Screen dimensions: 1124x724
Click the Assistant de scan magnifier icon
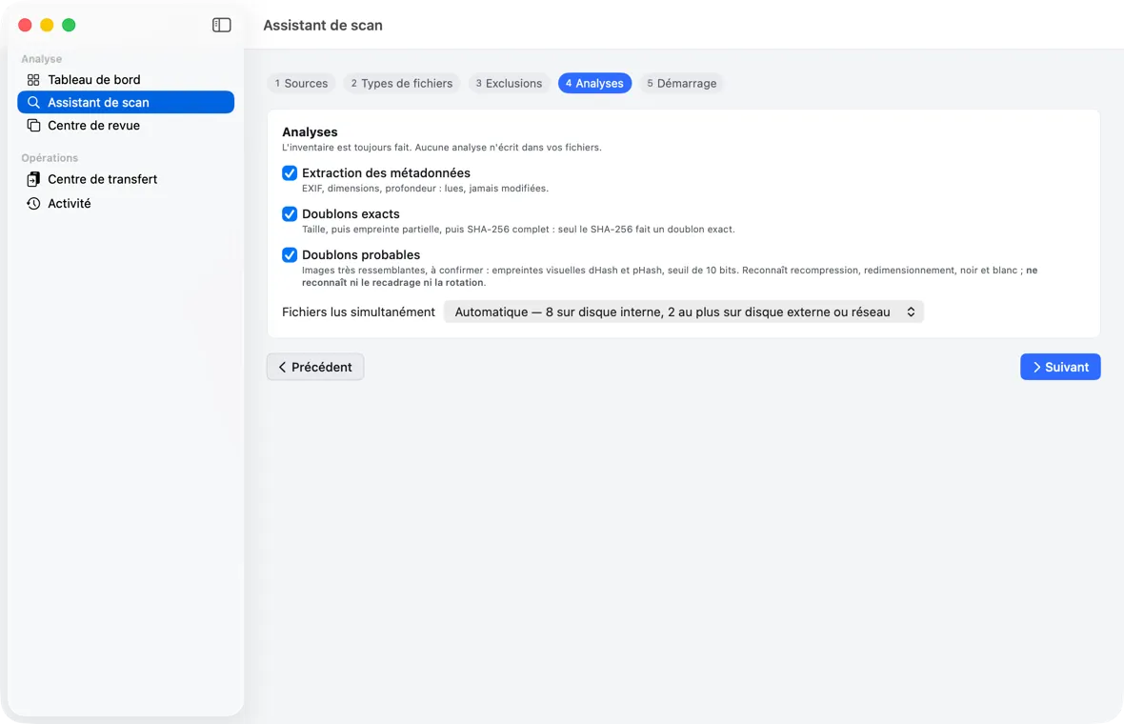tap(33, 103)
